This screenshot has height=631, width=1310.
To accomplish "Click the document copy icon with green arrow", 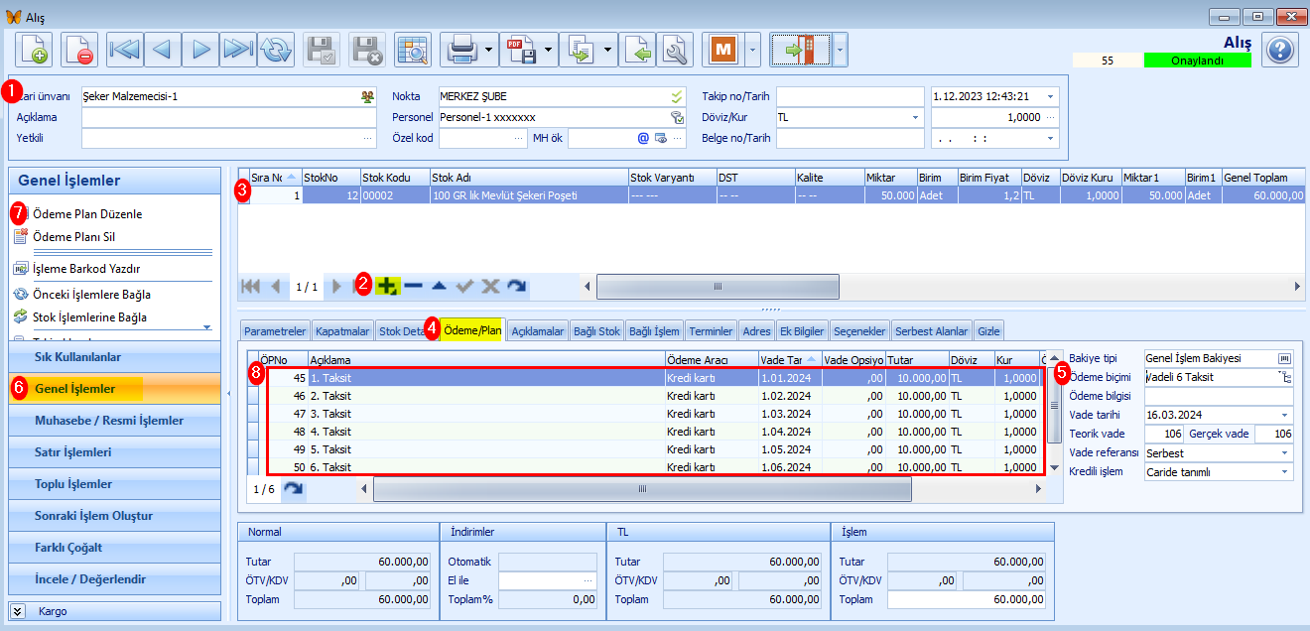I will 580,49.
